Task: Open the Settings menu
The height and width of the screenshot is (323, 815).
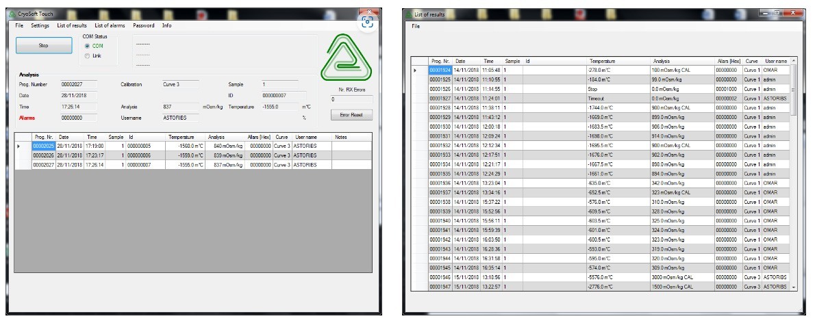Action: click(x=40, y=25)
